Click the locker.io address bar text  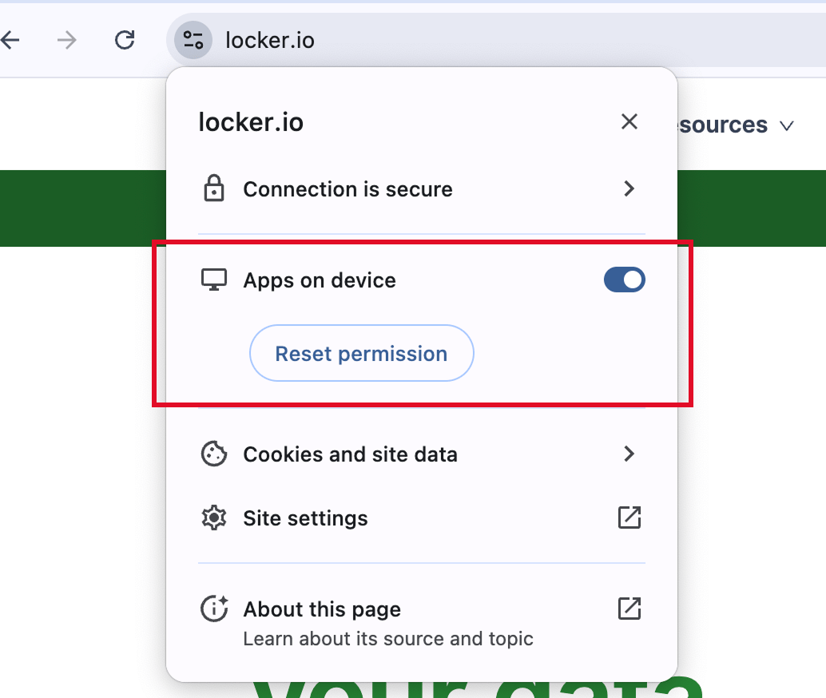(270, 41)
